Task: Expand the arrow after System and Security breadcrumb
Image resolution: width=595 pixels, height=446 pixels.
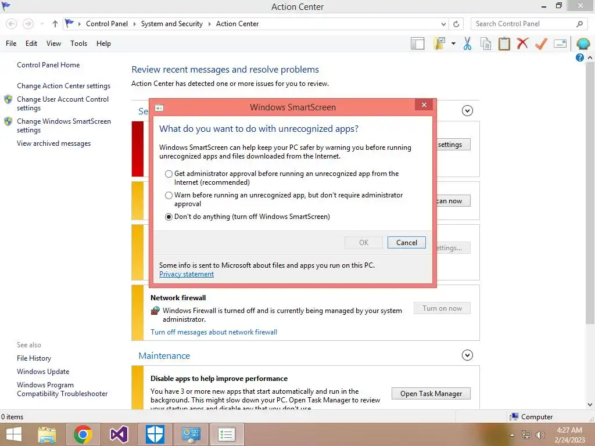Action: (x=209, y=24)
